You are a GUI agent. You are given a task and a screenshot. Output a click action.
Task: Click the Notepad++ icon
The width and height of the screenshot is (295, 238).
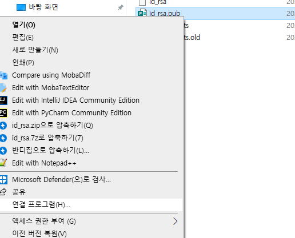click(x=3, y=163)
